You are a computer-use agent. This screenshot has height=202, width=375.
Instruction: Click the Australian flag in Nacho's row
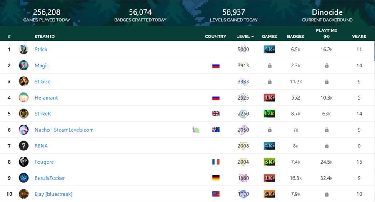[x=216, y=130]
